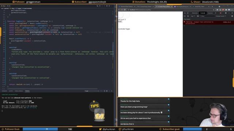Select the Console tab in DevTools
The width and height of the screenshot is (234, 131).
point(203,13)
